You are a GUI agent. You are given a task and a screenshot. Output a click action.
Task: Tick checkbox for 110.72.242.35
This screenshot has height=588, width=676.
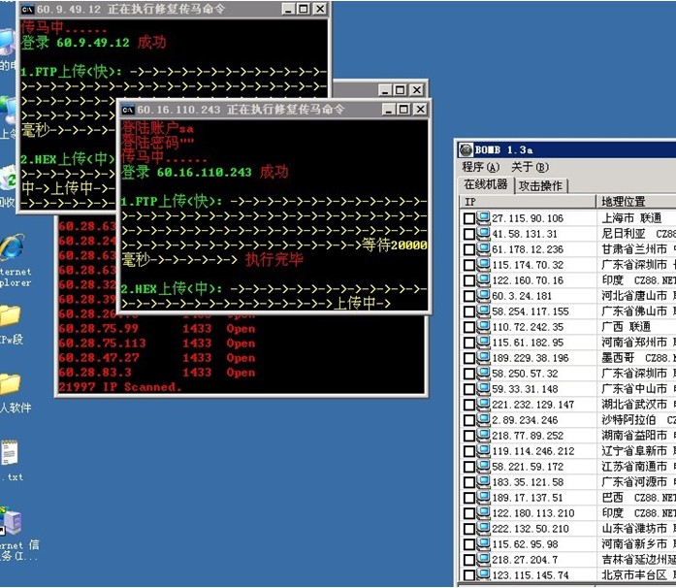pos(469,327)
